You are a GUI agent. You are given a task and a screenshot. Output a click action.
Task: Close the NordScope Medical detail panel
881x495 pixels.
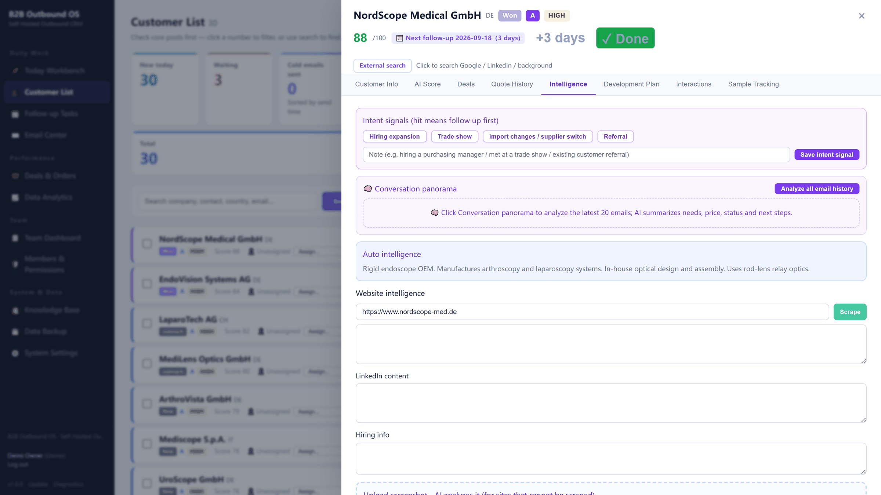pyautogui.click(x=862, y=16)
